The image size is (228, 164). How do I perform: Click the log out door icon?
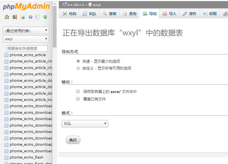(15, 17)
